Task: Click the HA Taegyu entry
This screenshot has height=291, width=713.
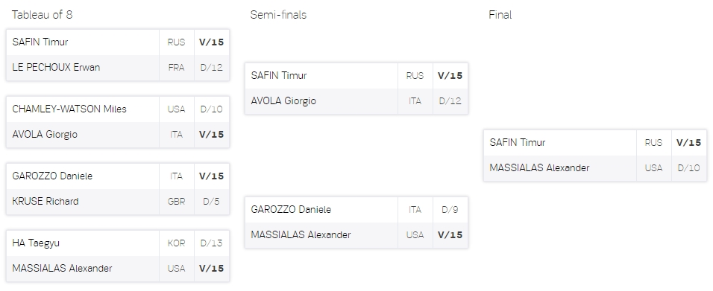Action: tap(118, 243)
